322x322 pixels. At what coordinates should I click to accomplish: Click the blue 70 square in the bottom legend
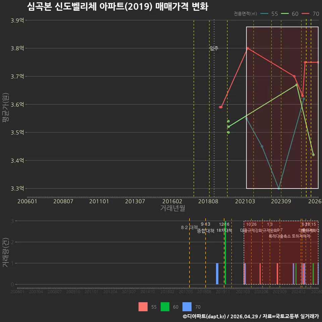pyautogui.click(x=187, y=307)
